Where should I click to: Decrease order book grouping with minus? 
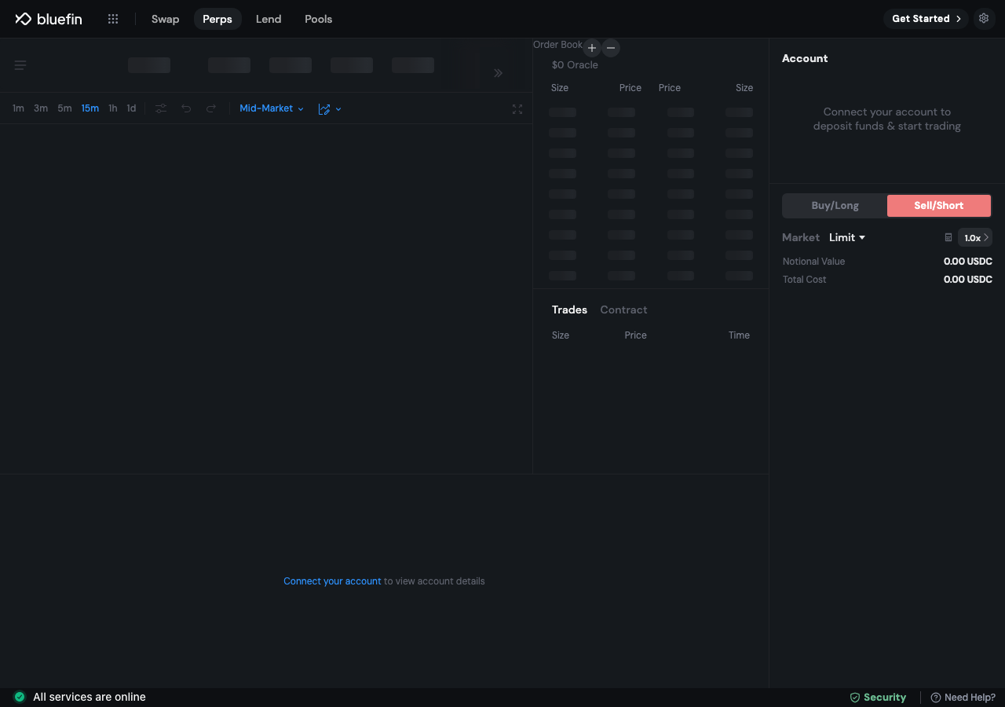tap(611, 48)
